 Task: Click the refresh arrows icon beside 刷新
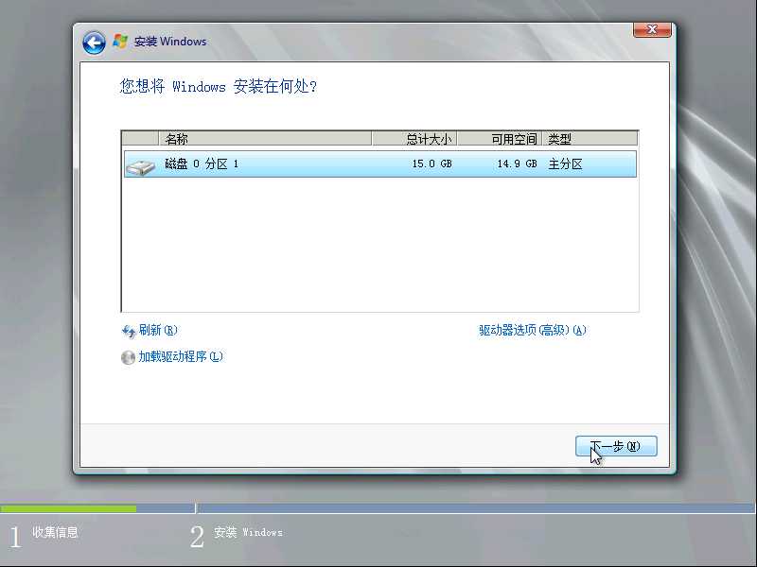(x=129, y=332)
